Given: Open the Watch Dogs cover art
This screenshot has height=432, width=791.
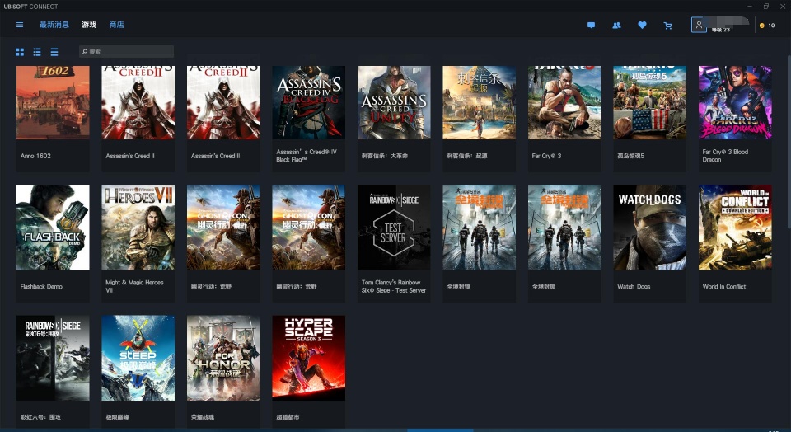Looking at the screenshot, I should pyautogui.click(x=650, y=227).
